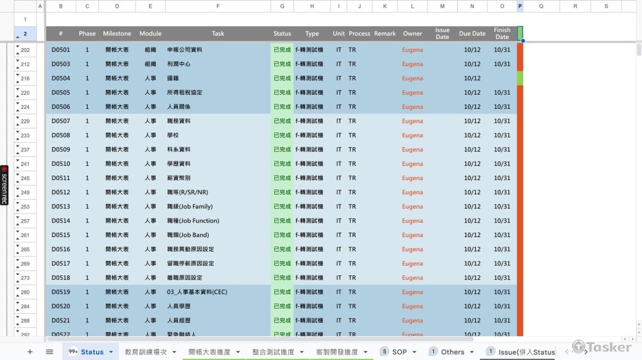Unhide rows using arrow in row 2 header
Image resolution: width=642 pixels, height=360 pixels.
click(x=17, y=38)
